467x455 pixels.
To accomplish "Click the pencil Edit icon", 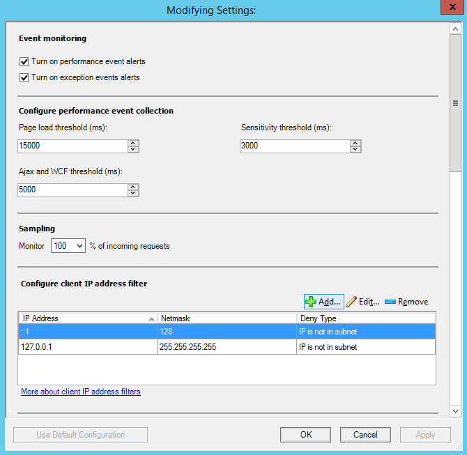I will 351,302.
